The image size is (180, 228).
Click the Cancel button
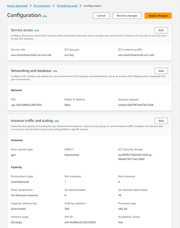pyautogui.click(x=101, y=16)
